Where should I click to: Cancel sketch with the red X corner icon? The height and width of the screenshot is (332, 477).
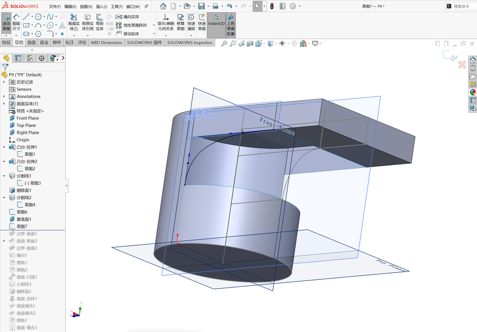tap(462, 64)
